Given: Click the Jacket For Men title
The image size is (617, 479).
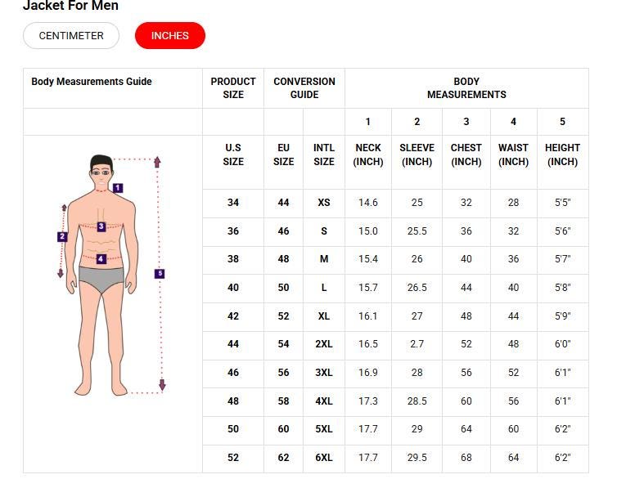Looking at the screenshot, I should point(70,7).
